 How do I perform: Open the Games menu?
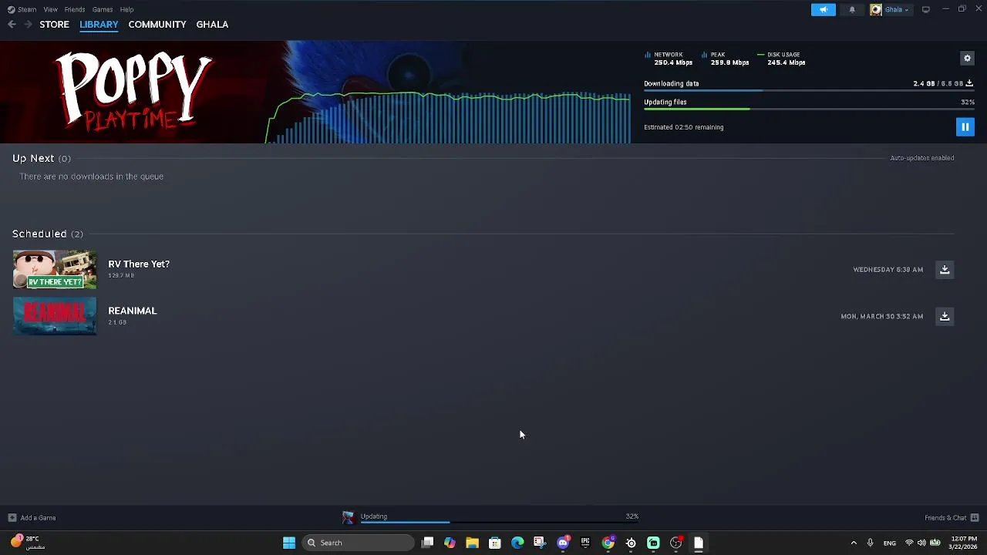coord(103,9)
